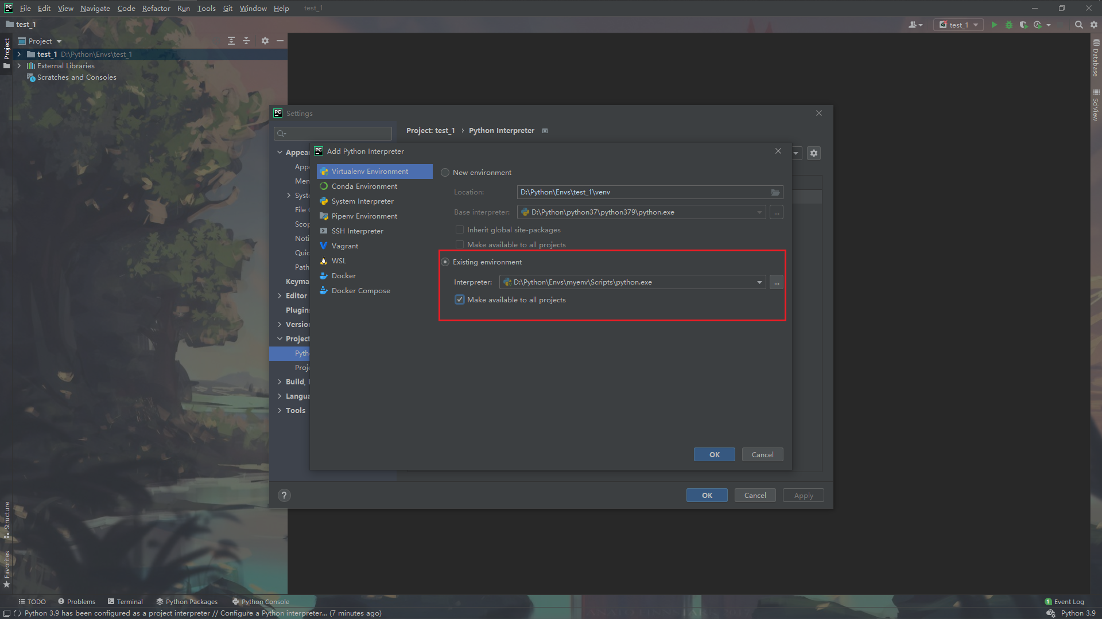Collapse all in Project panel
The height and width of the screenshot is (619, 1102).
point(246,41)
